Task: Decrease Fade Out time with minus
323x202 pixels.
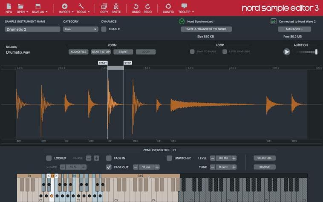Action: [x=136, y=167]
